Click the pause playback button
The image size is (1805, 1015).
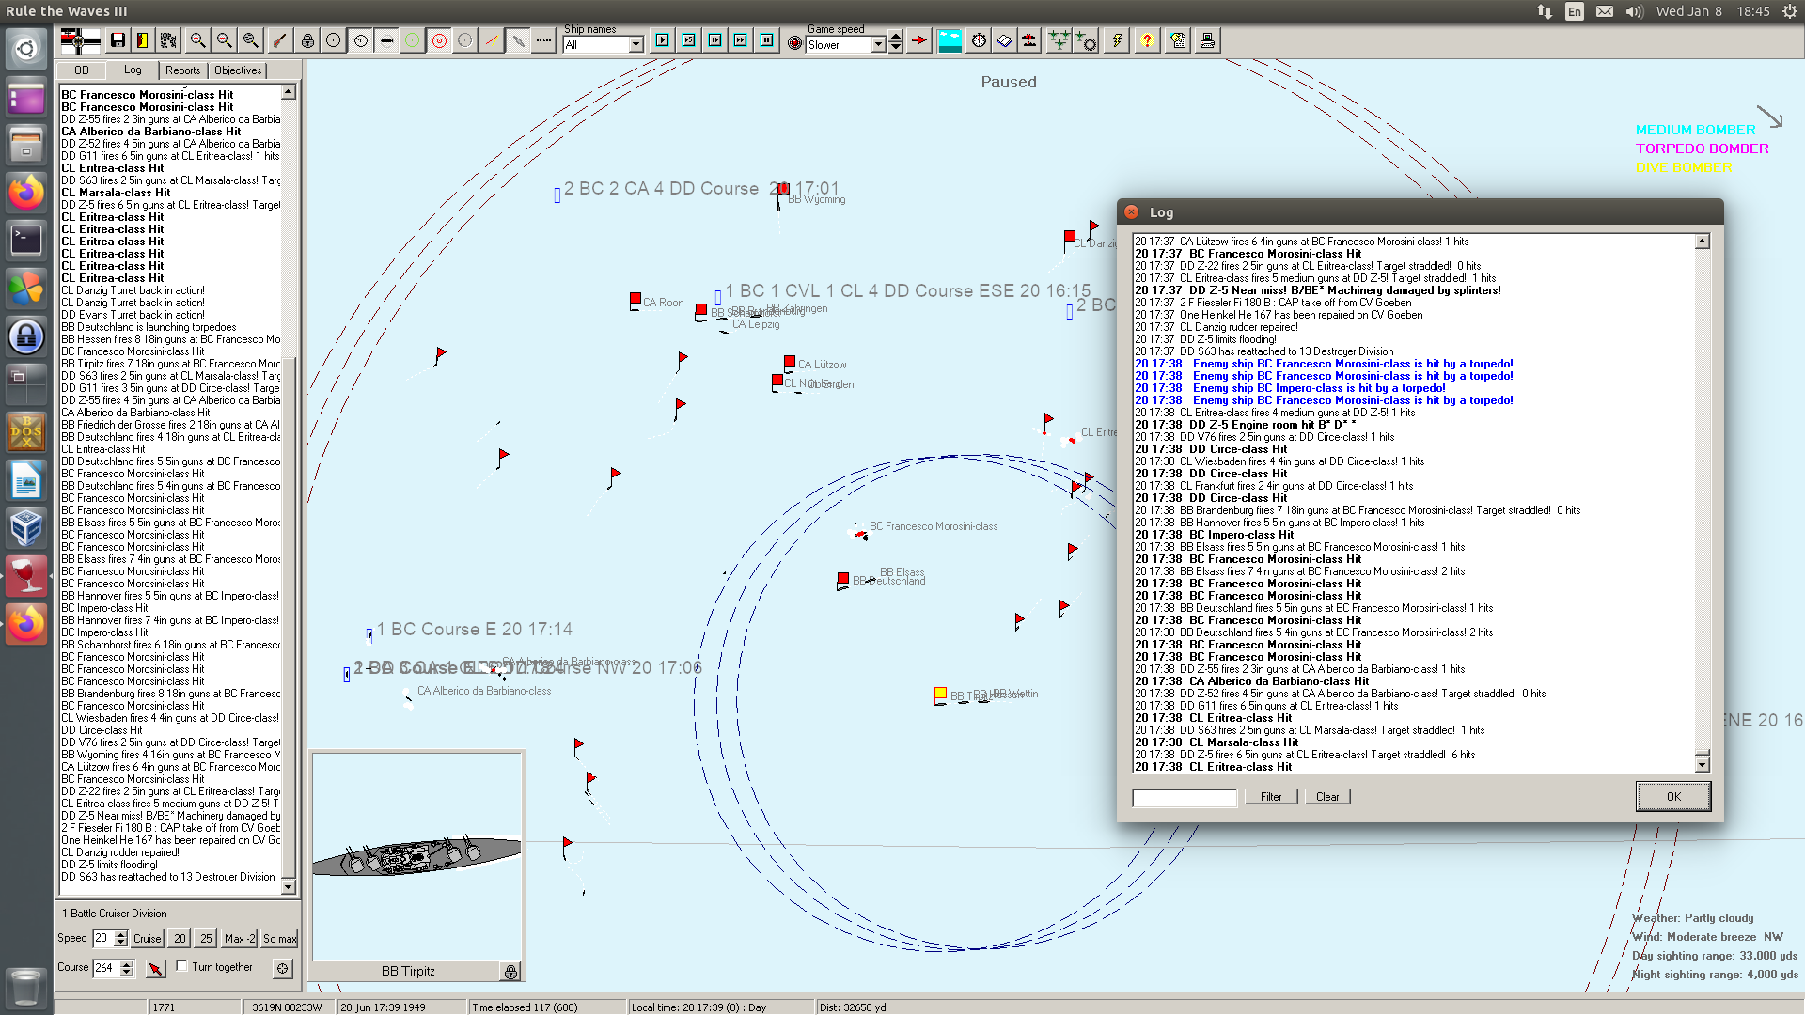coord(767,40)
